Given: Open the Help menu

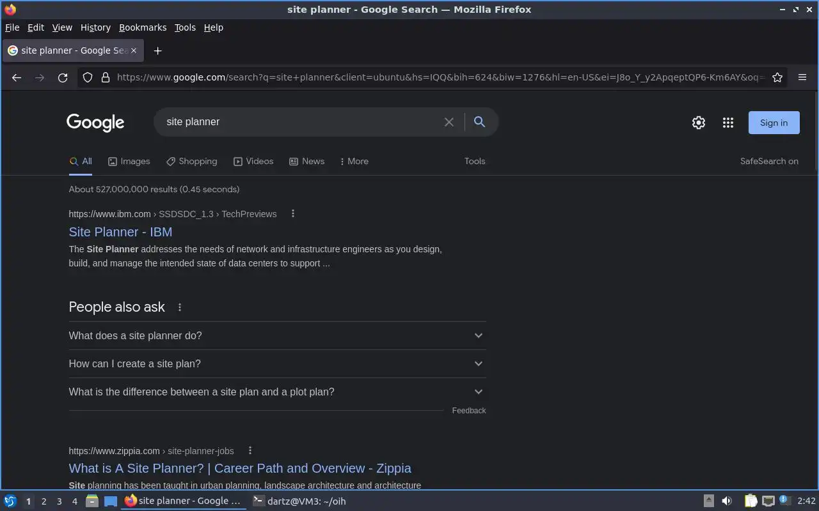Looking at the screenshot, I should click(214, 27).
